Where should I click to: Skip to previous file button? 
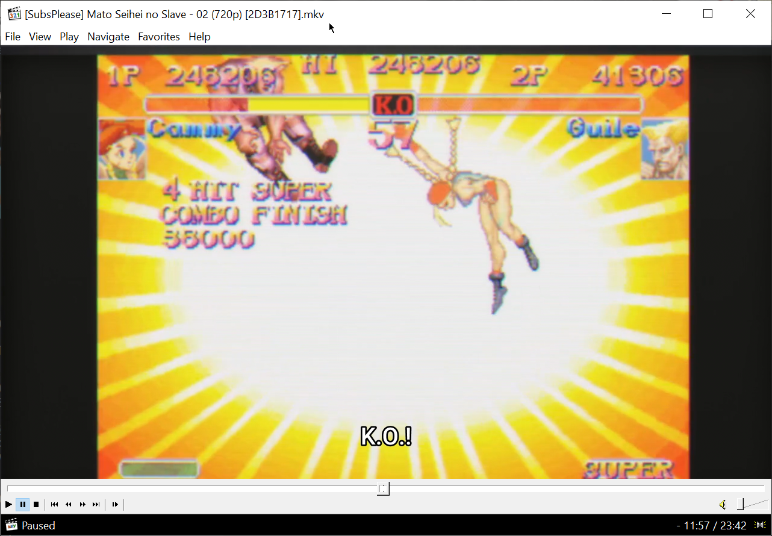click(x=55, y=505)
